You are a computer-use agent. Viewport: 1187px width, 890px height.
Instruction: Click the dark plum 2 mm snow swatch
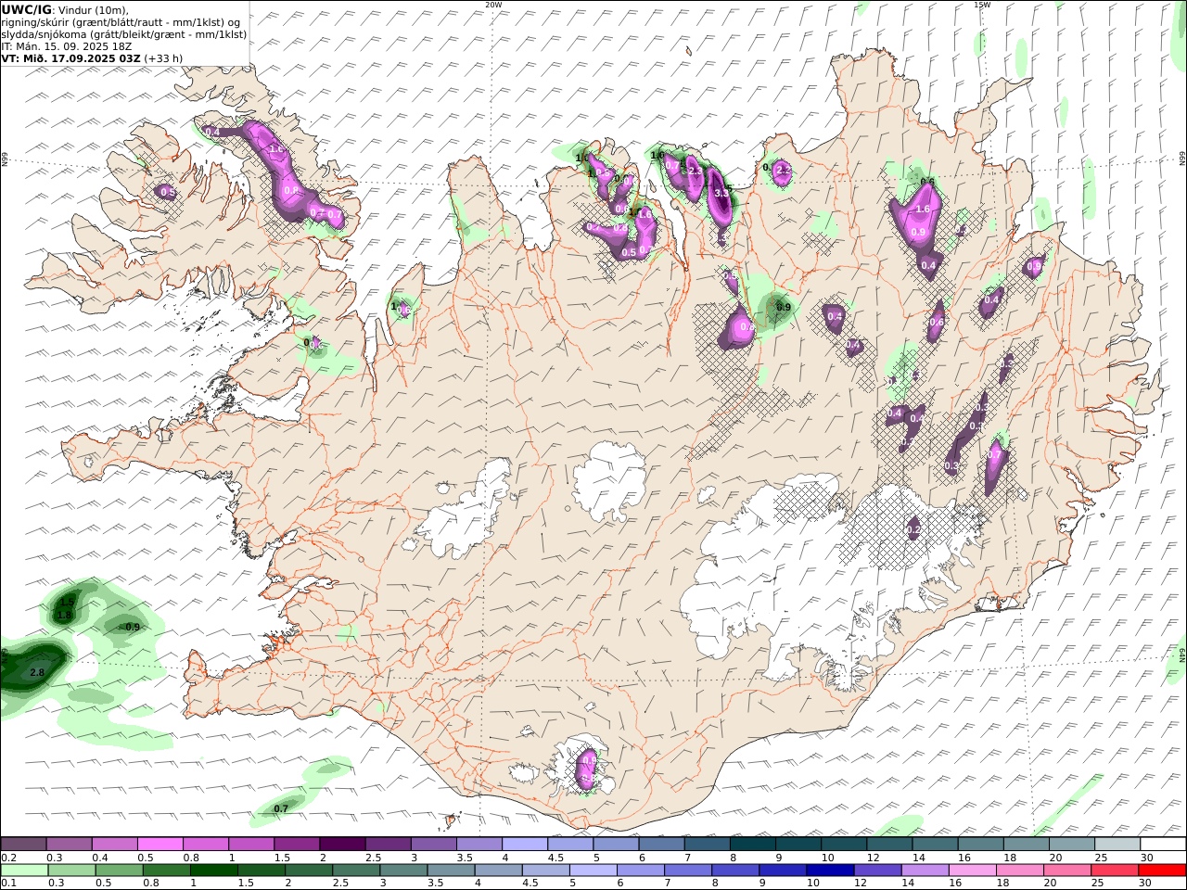click(342, 844)
